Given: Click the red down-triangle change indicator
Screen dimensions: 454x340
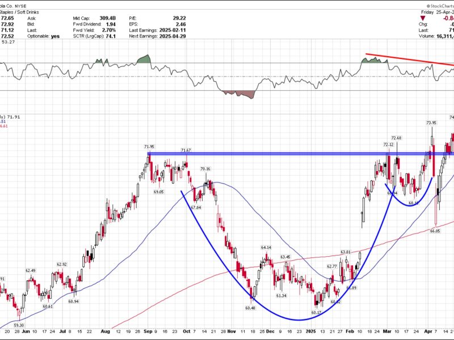Looking at the screenshot, I should [x=423, y=18].
